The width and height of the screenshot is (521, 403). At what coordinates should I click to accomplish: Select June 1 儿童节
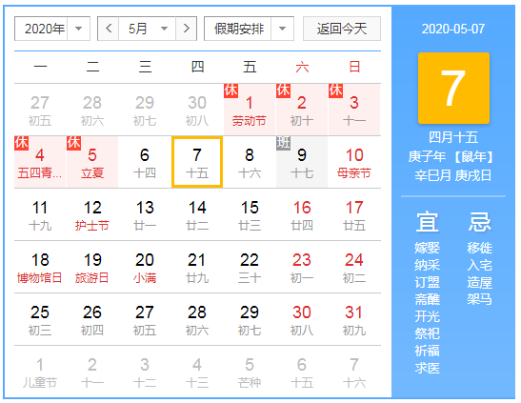(40, 373)
